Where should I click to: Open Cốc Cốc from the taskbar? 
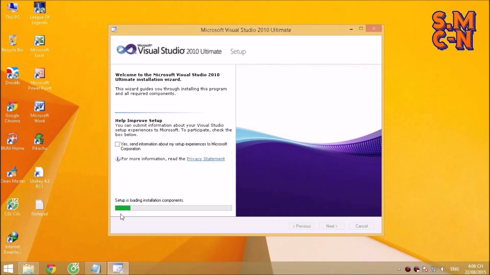(73, 269)
